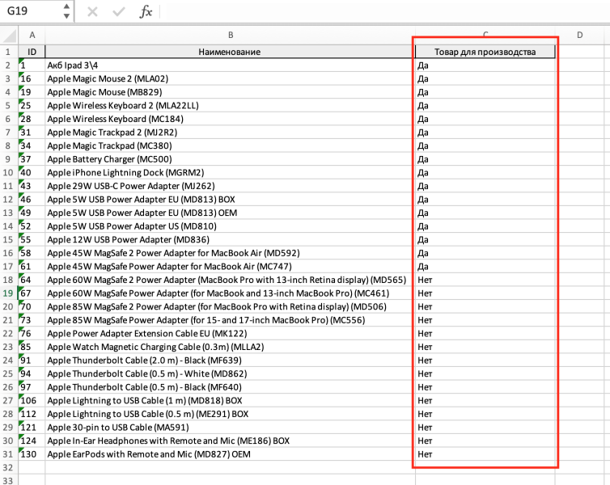Select cell Apple 85W MagSafe 2 Power Adapter (MD506)
This screenshot has height=485, width=610.
231,306
